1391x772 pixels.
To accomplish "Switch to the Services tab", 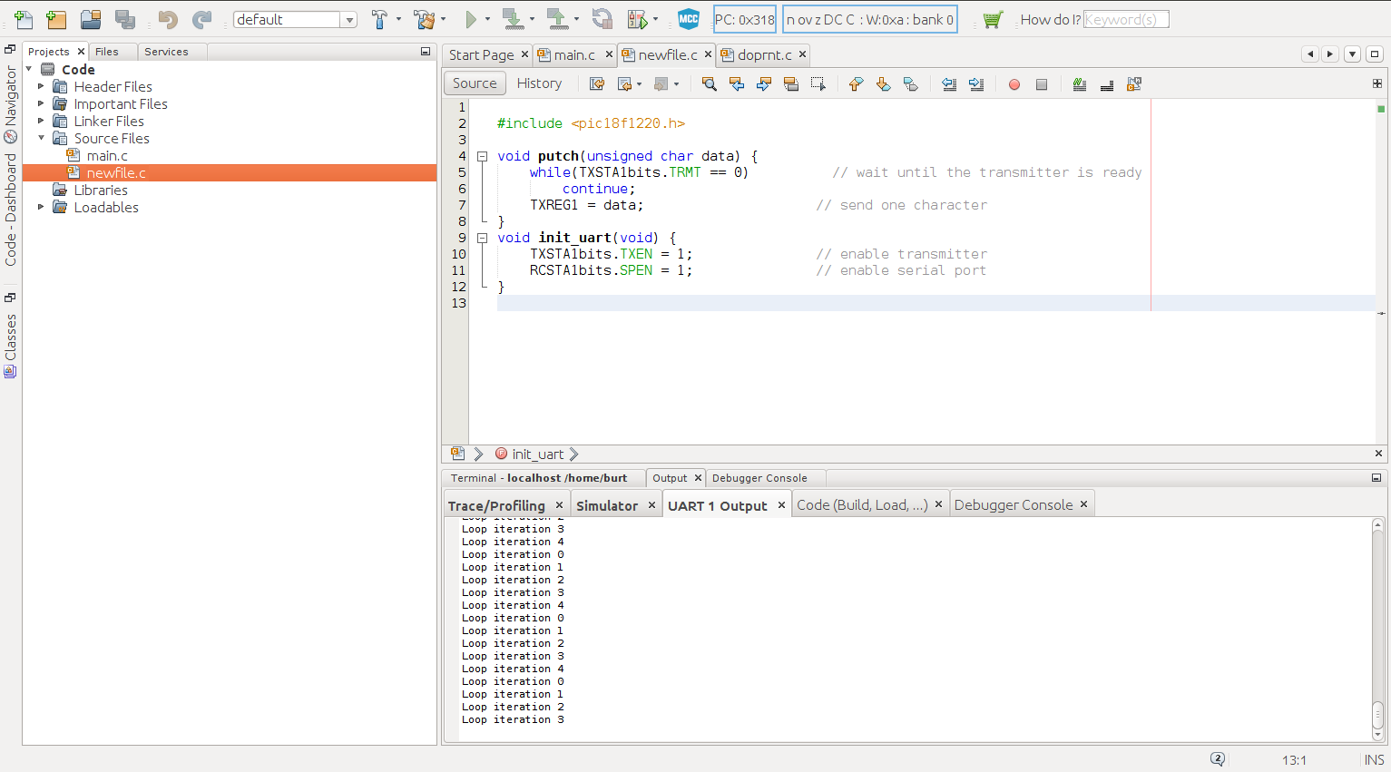I will point(167,52).
